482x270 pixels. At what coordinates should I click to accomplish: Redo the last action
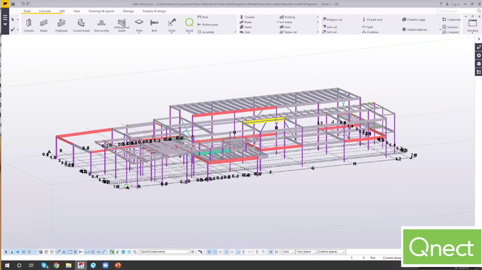tap(28, 4)
